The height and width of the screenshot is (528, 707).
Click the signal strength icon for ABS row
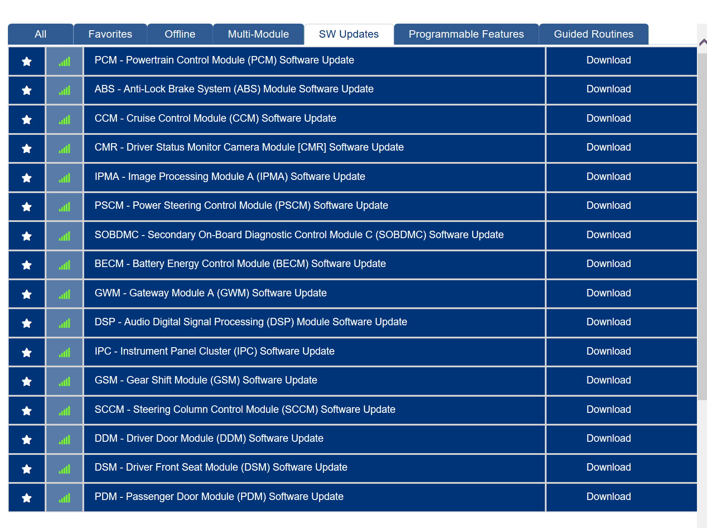[64, 90]
